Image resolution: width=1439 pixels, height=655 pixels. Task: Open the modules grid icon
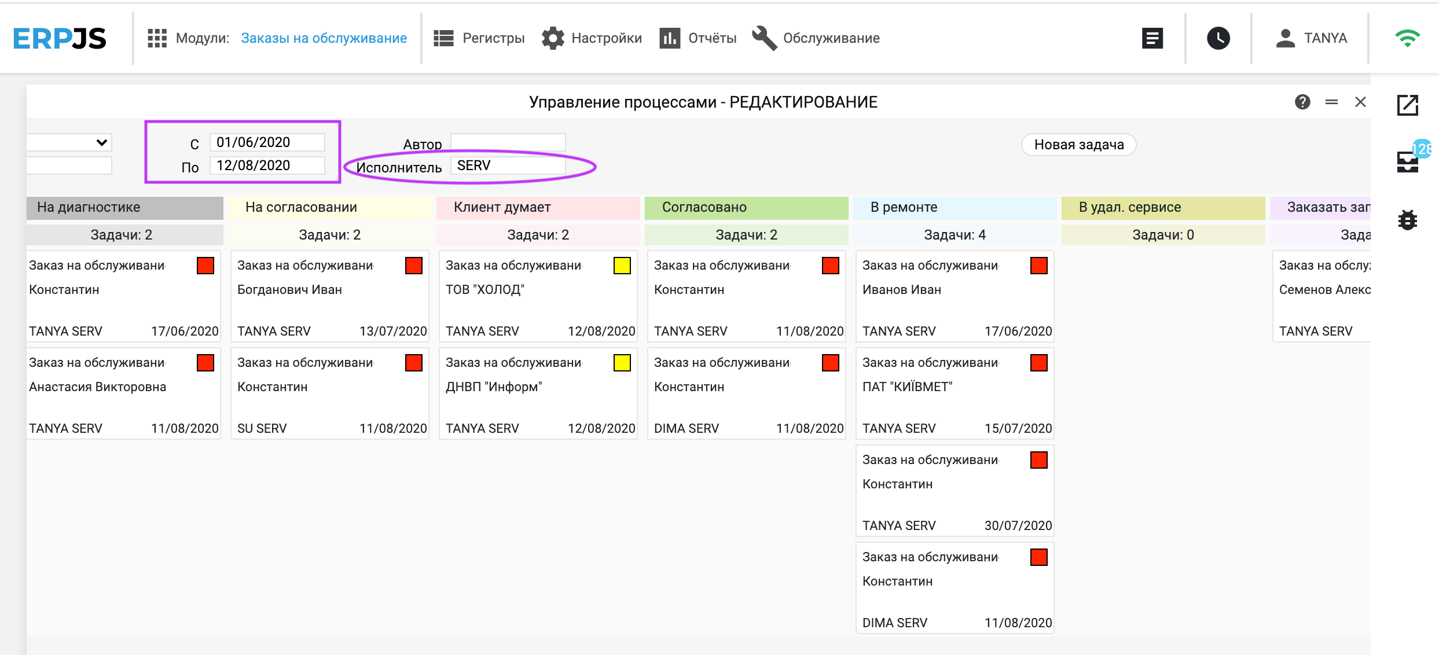[157, 38]
